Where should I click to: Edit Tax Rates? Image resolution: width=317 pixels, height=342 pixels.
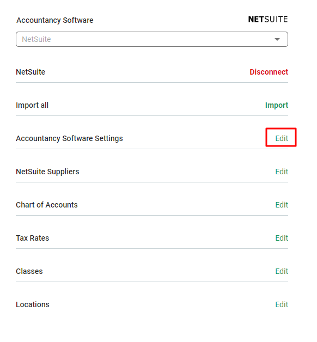click(x=282, y=238)
